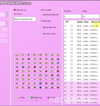
Task: Select Buff theo link bài viết option
Action: [41, 14]
